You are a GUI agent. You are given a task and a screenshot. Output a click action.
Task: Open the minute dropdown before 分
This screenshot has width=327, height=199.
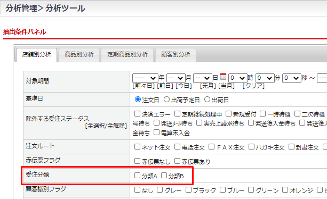pos(265,78)
